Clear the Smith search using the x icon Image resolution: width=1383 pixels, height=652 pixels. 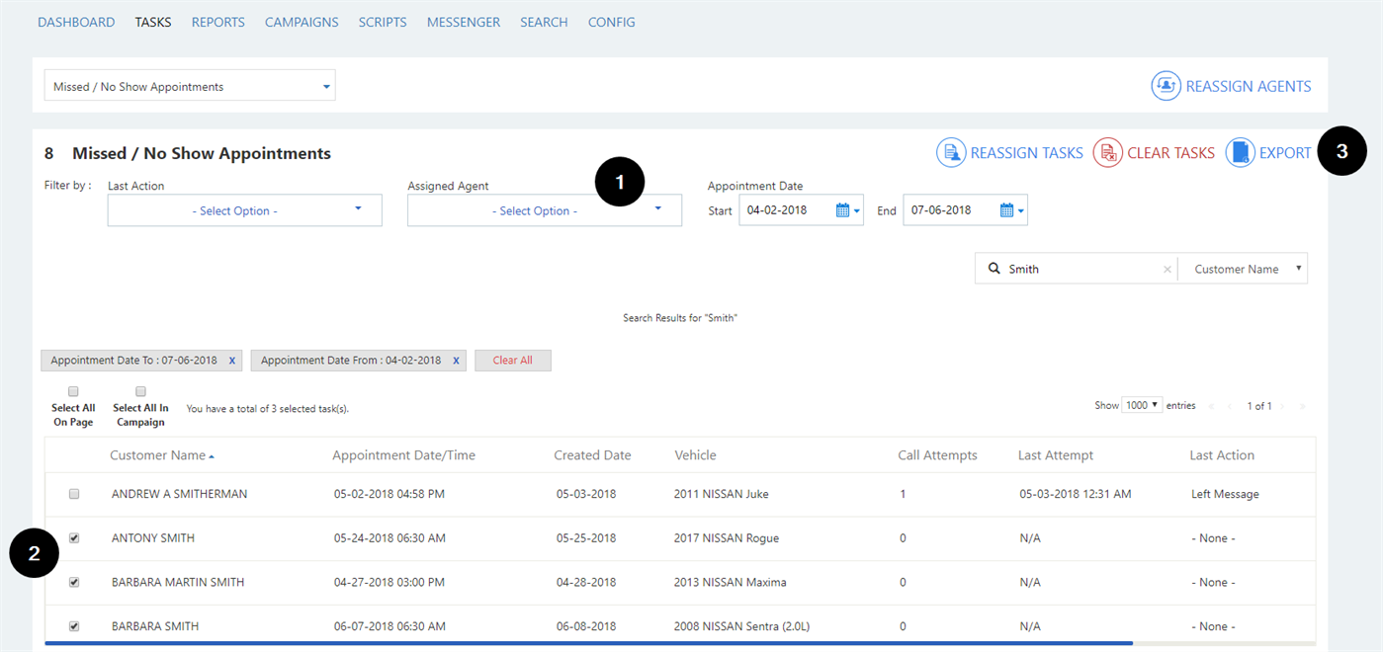tap(1167, 268)
